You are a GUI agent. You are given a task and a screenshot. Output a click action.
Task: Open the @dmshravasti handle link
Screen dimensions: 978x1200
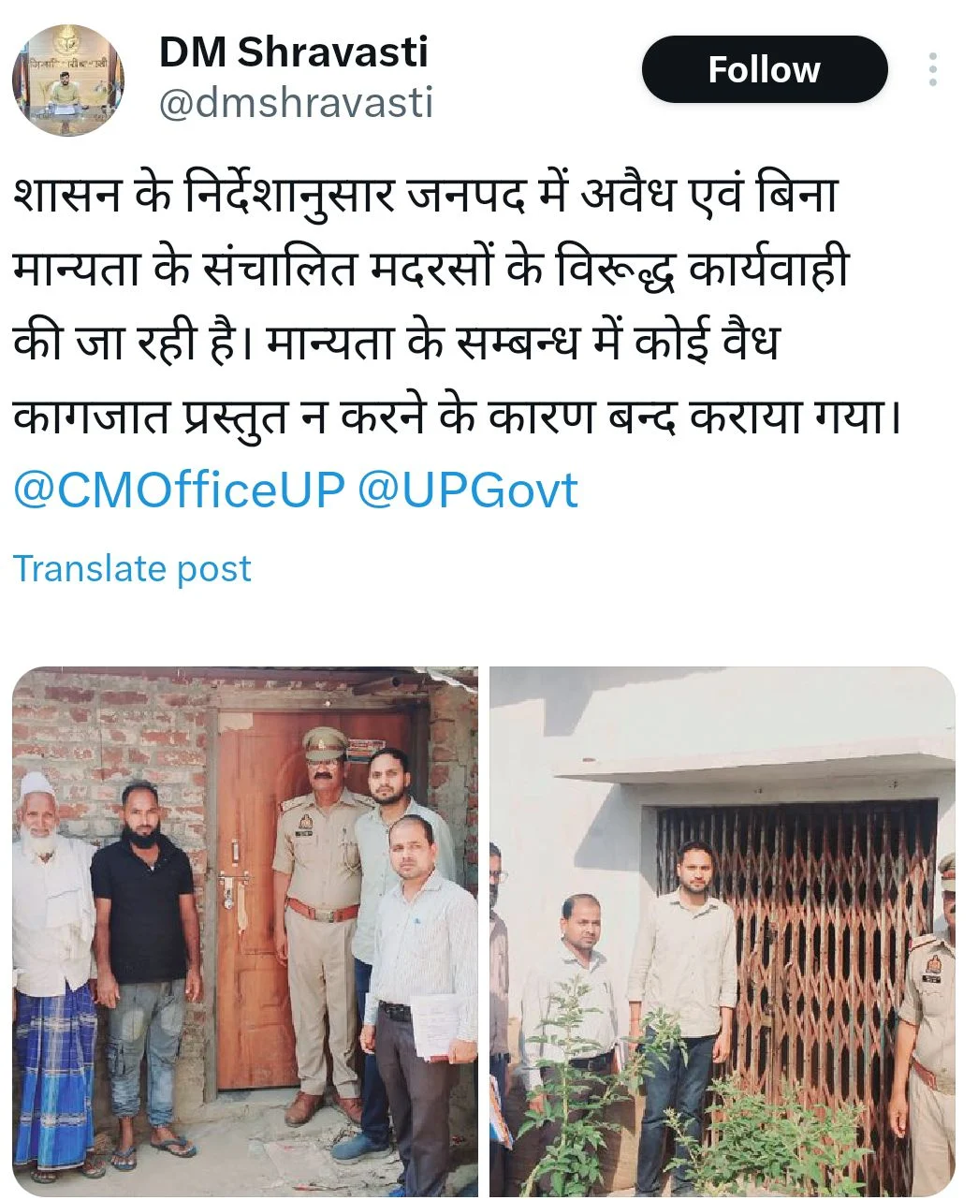pos(296,102)
